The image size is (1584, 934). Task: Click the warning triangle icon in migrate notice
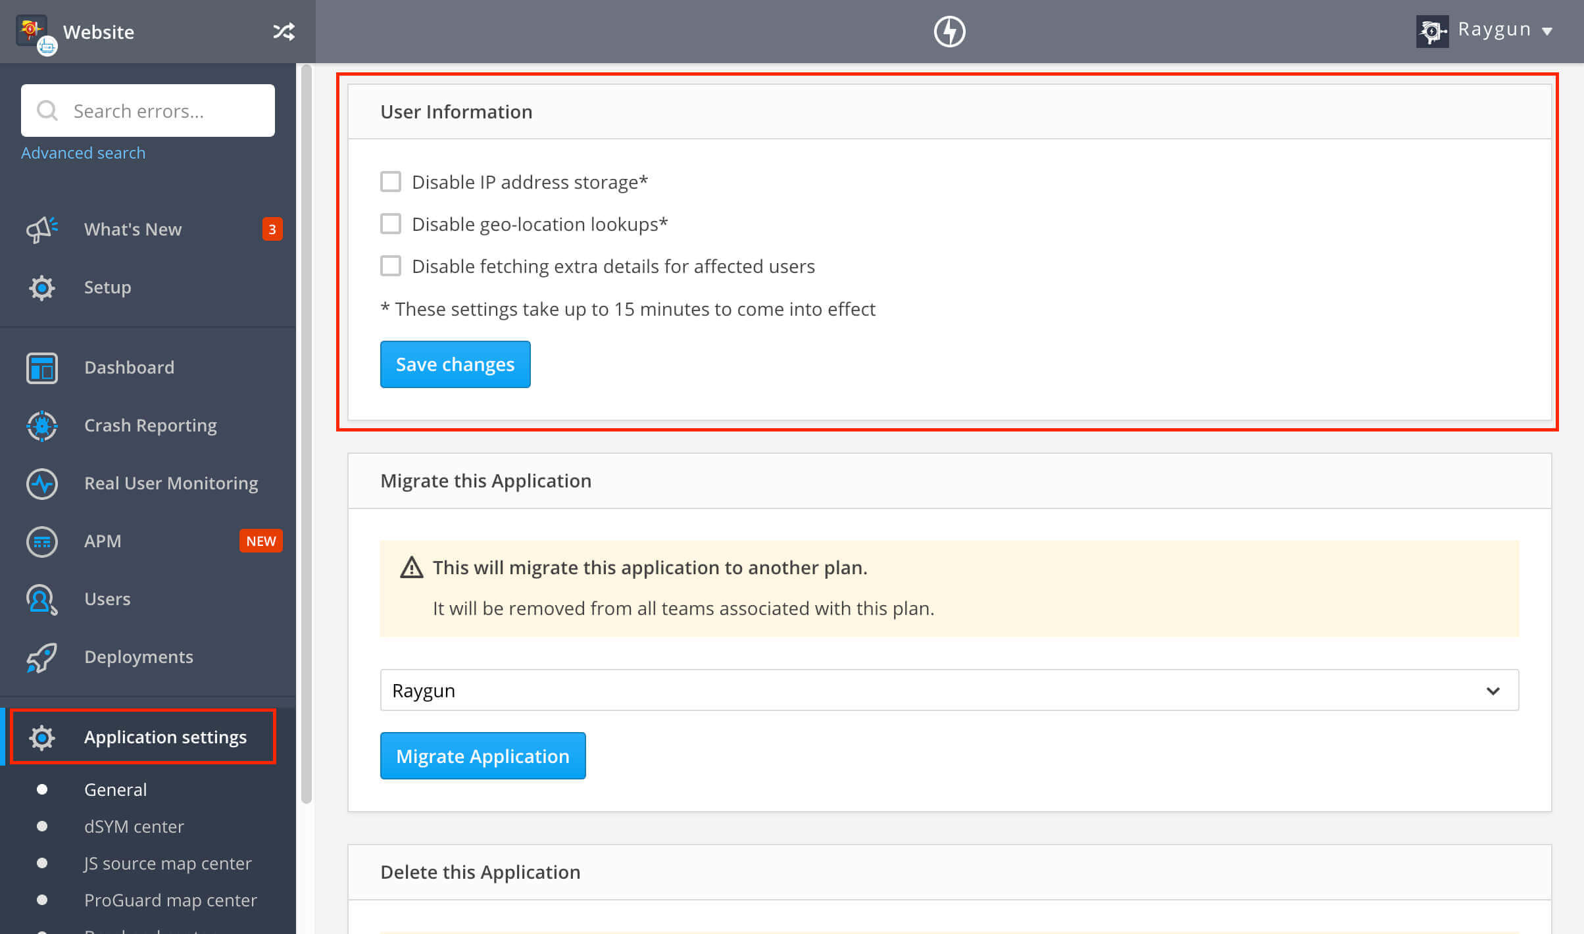tap(412, 567)
